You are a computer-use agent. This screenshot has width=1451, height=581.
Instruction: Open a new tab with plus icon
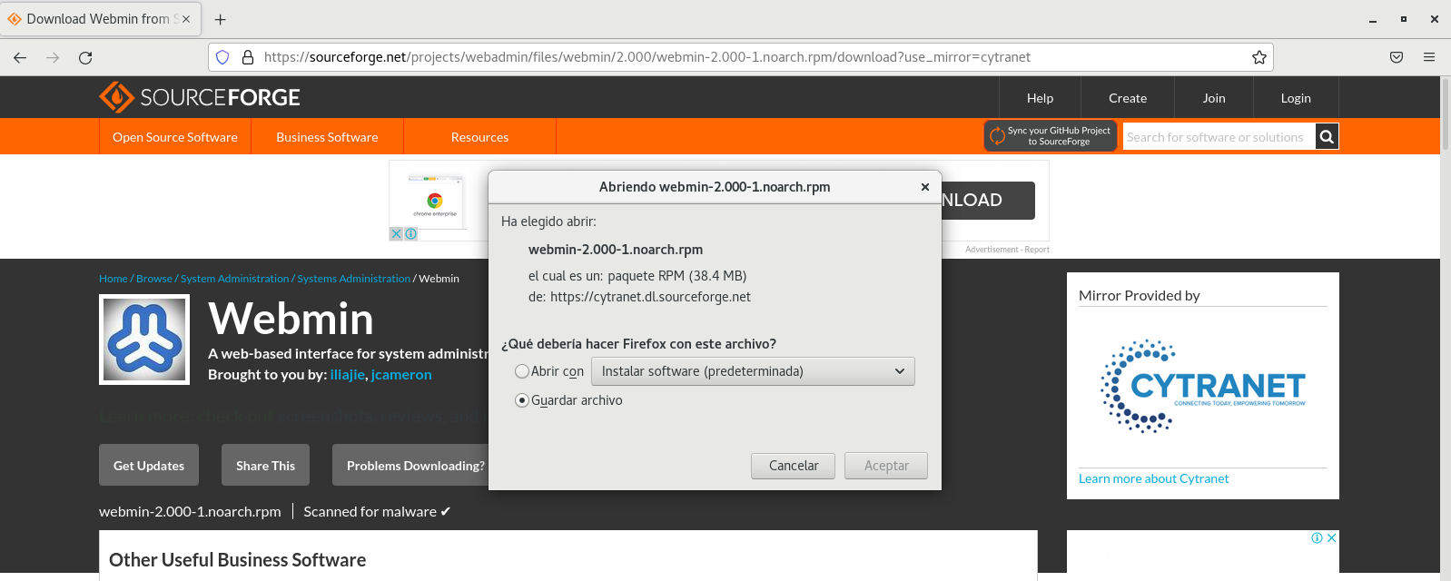[220, 19]
